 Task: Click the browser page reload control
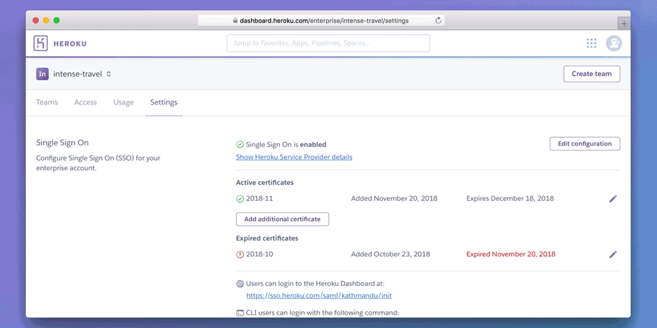click(437, 20)
